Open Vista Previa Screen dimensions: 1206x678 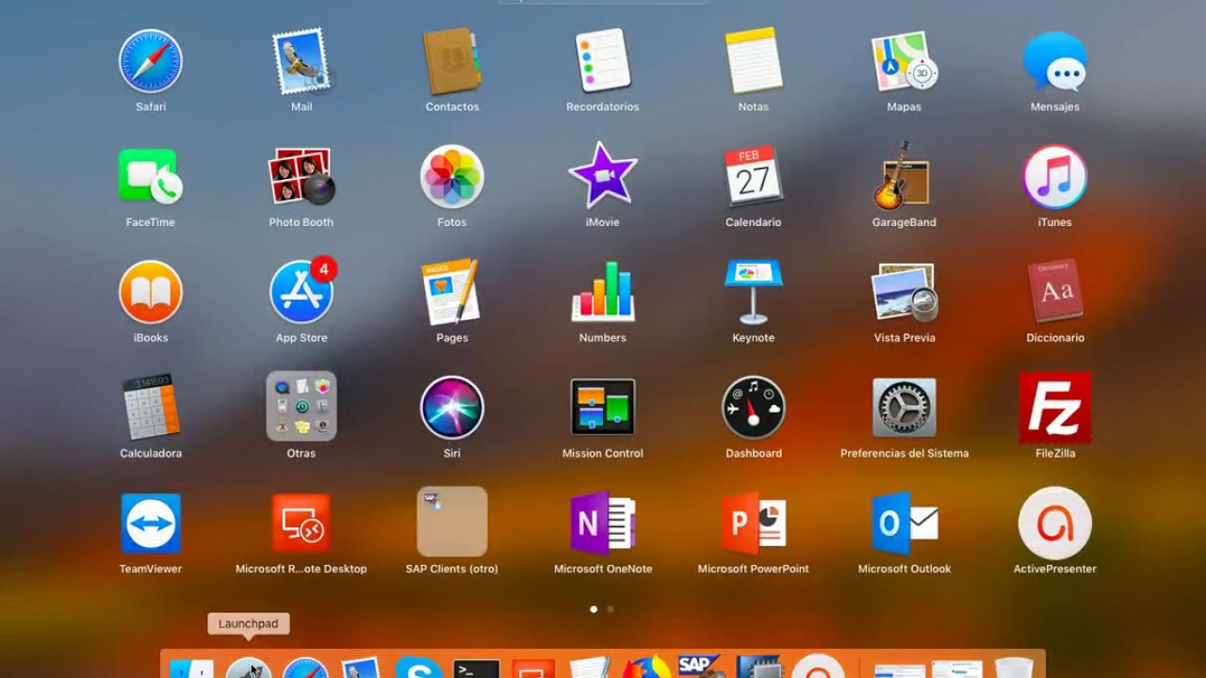(x=904, y=293)
